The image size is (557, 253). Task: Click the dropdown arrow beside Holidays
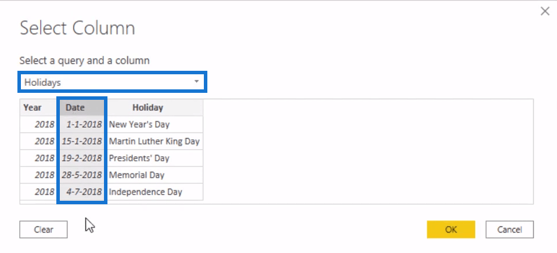pyautogui.click(x=197, y=82)
